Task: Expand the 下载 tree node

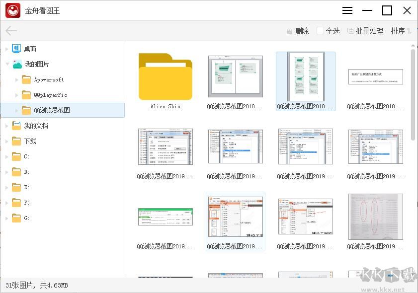Action: point(7,142)
